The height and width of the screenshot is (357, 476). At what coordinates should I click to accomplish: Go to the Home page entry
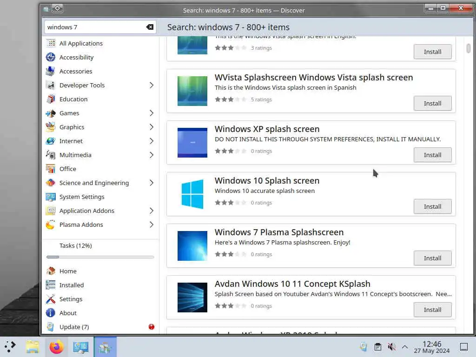point(100,271)
